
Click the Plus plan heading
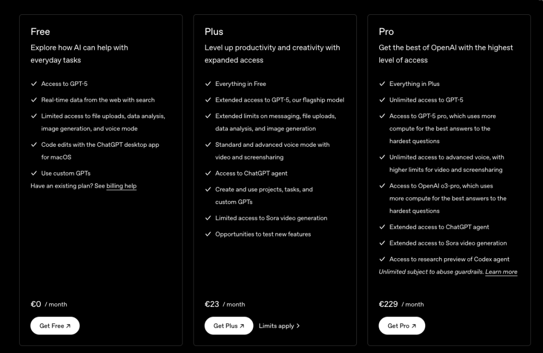pos(214,32)
